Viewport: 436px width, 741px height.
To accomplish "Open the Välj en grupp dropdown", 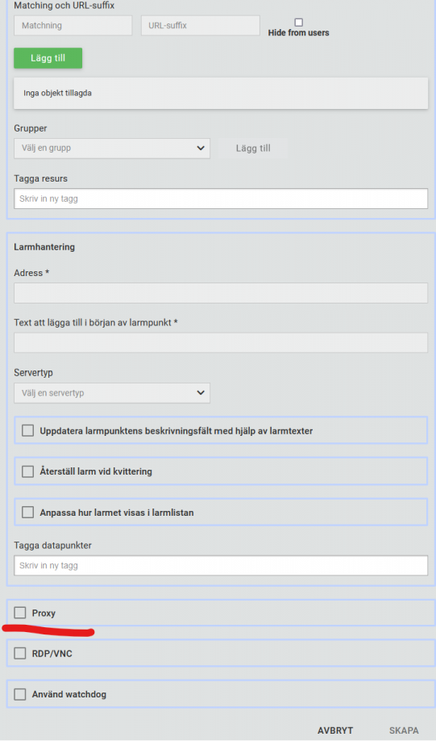I will tap(112, 148).
